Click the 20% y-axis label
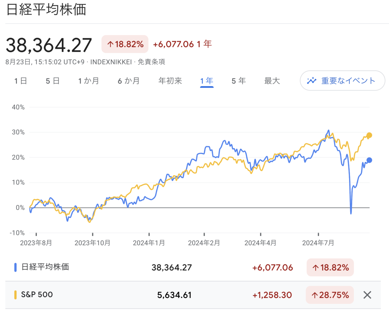Image resolution: width=389 pixels, height=312 pixels. tap(18, 157)
